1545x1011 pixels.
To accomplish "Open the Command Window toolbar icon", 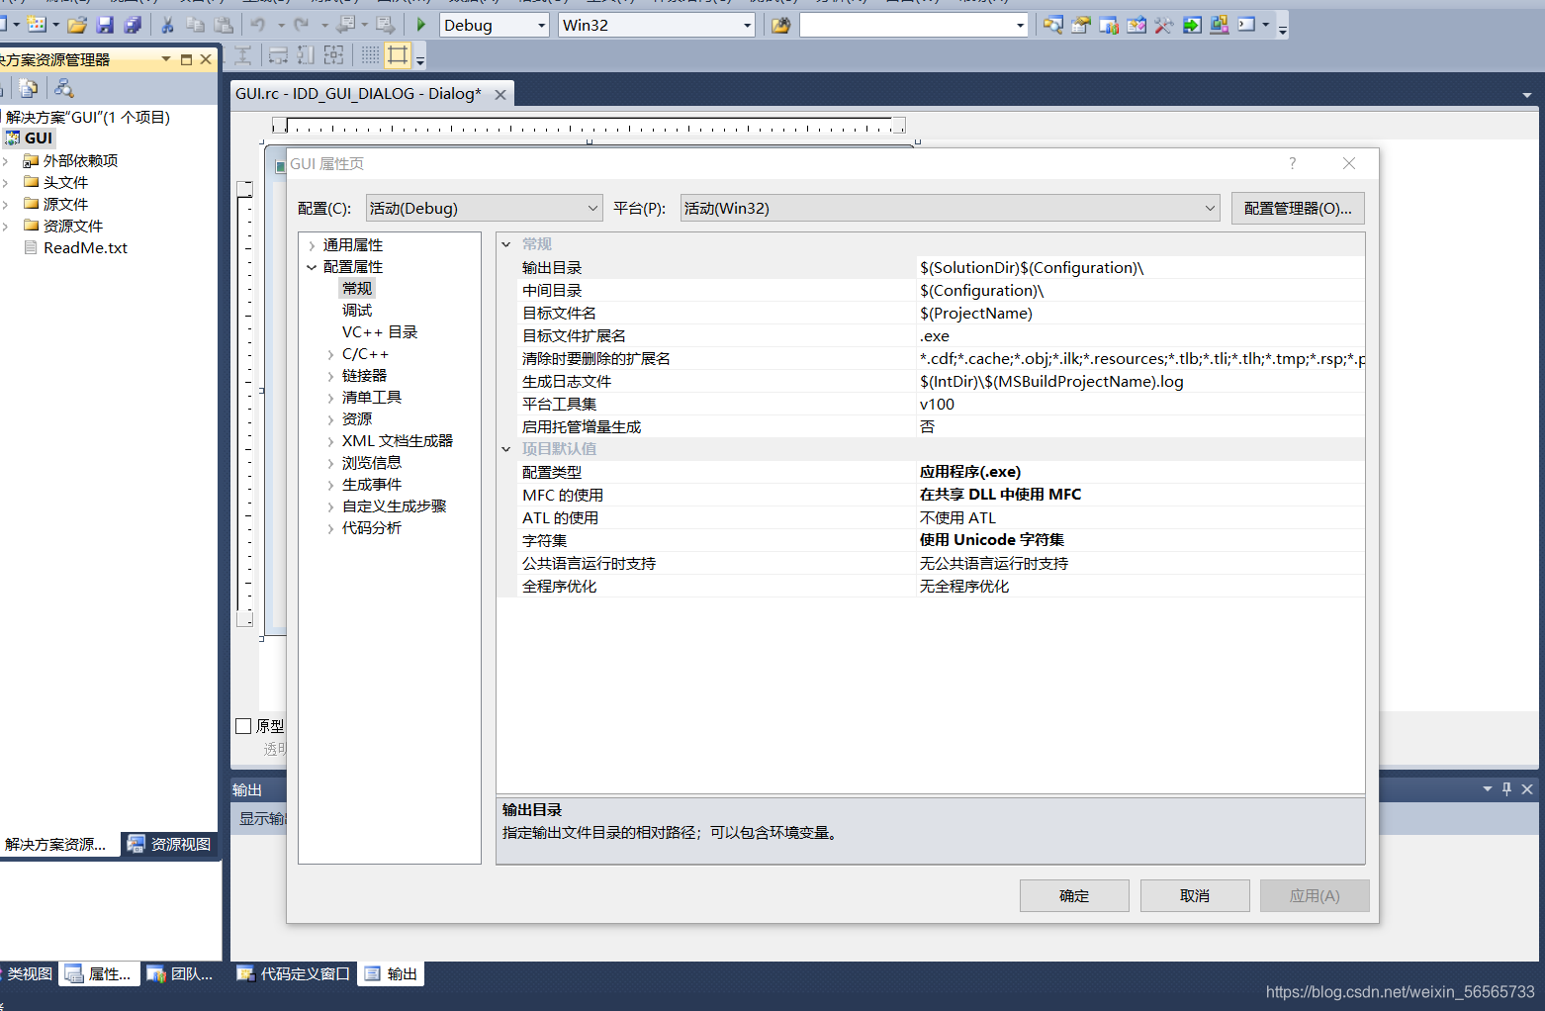I will (1246, 25).
